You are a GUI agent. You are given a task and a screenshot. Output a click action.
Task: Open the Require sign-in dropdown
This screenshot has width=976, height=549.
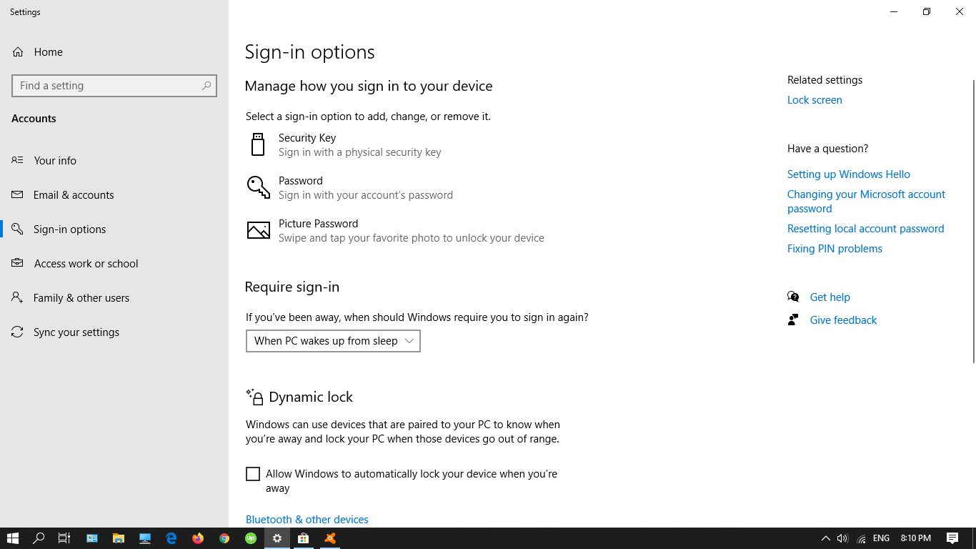coord(333,341)
